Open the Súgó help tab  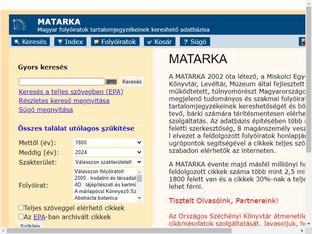[195, 42]
